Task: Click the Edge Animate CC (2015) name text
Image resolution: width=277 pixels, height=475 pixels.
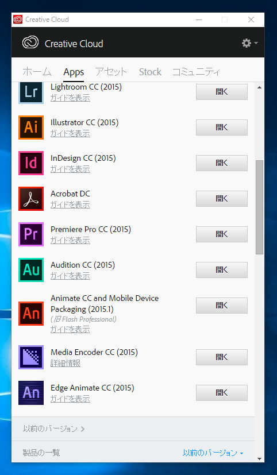Action: pos(93,388)
